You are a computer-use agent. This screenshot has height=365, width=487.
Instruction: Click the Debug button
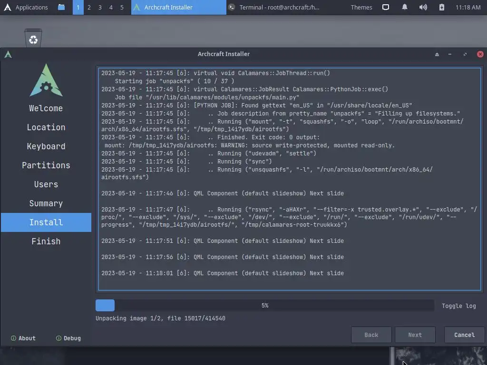point(68,338)
